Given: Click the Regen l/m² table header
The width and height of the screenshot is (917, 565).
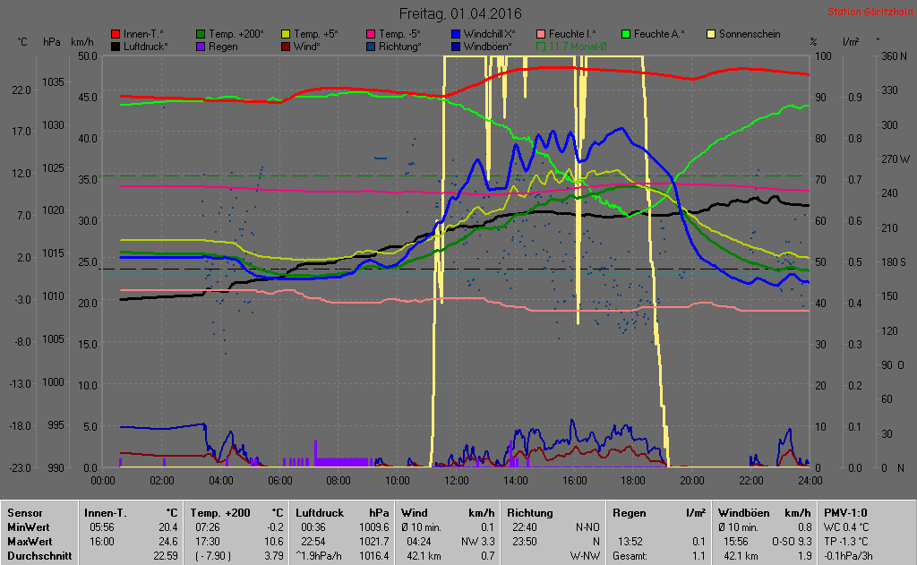Looking at the screenshot, I should [x=658, y=513].
